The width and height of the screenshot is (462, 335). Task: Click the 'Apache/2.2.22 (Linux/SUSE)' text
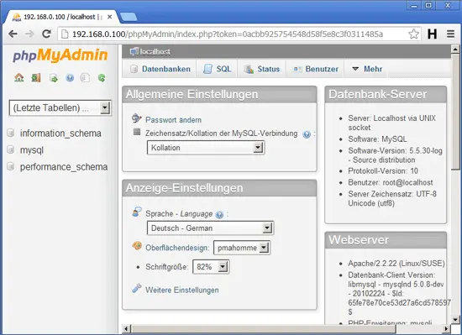click(396, 263)
